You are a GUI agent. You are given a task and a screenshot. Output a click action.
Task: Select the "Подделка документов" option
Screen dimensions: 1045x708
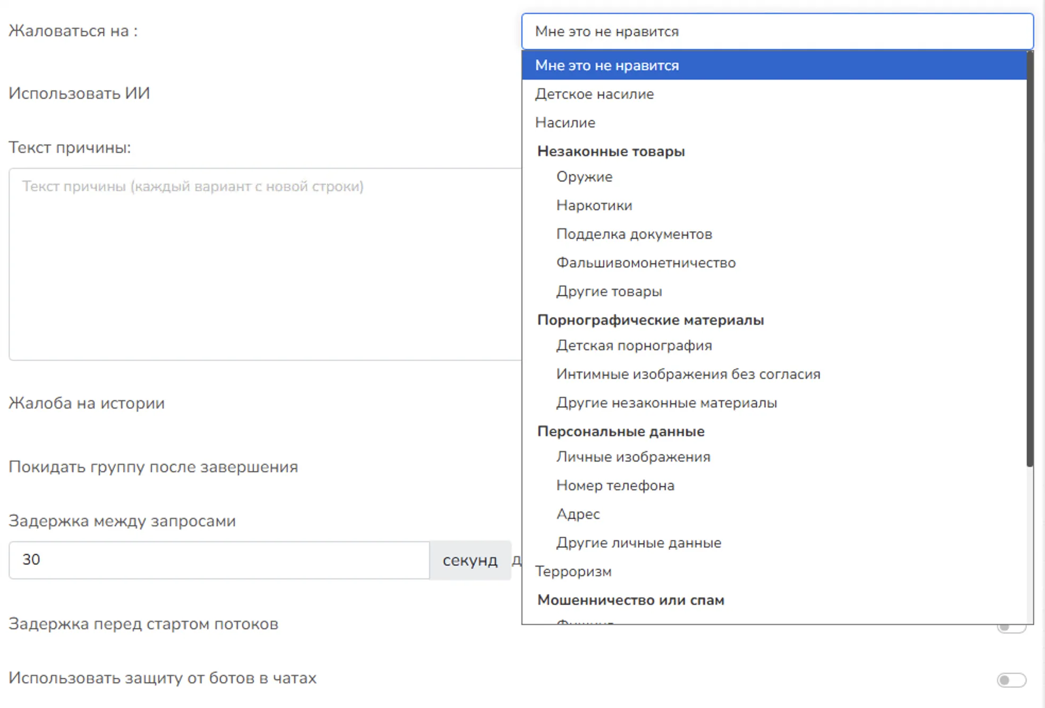(635, 234)
